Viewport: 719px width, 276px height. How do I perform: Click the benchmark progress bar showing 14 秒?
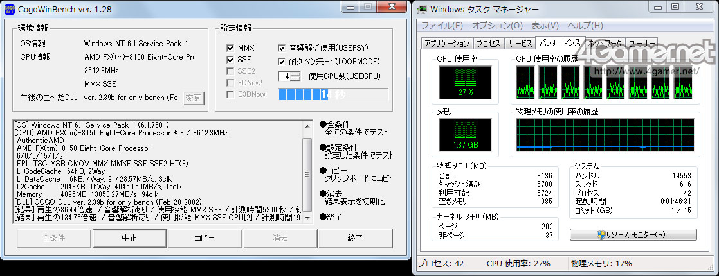click(x=333, y=95)
